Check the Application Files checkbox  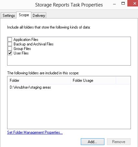point(10,40)
